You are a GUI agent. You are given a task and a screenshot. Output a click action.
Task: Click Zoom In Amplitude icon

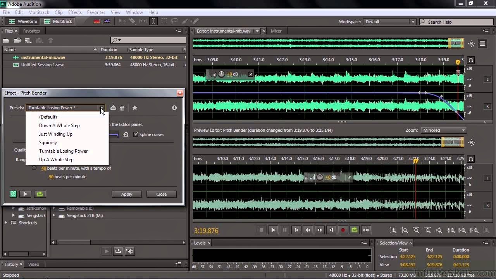393,230
